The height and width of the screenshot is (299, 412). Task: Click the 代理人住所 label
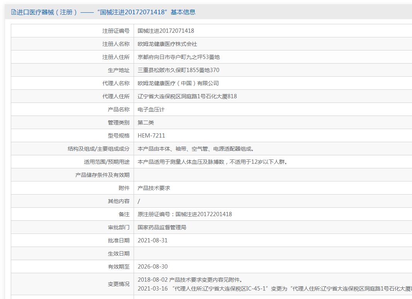pos(116,96)
